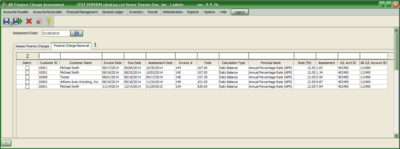Click assessment value 1.83
The width and height of the screenshot is (400, 149).
tap(327, 68)
